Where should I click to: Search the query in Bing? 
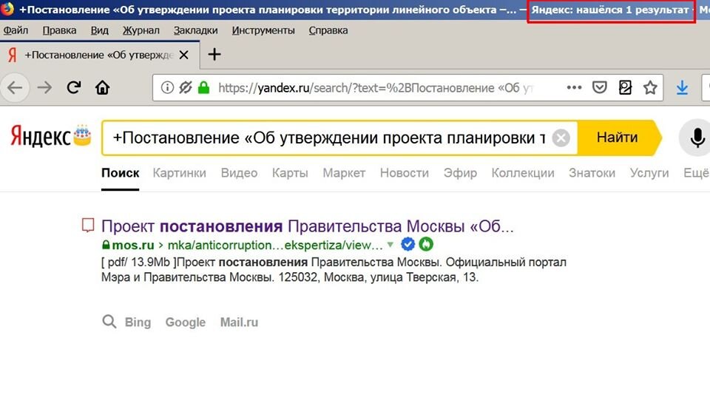point(138,322)
